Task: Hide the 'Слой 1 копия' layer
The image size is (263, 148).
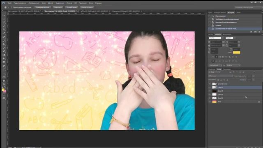Action: [x=210, y=84]
